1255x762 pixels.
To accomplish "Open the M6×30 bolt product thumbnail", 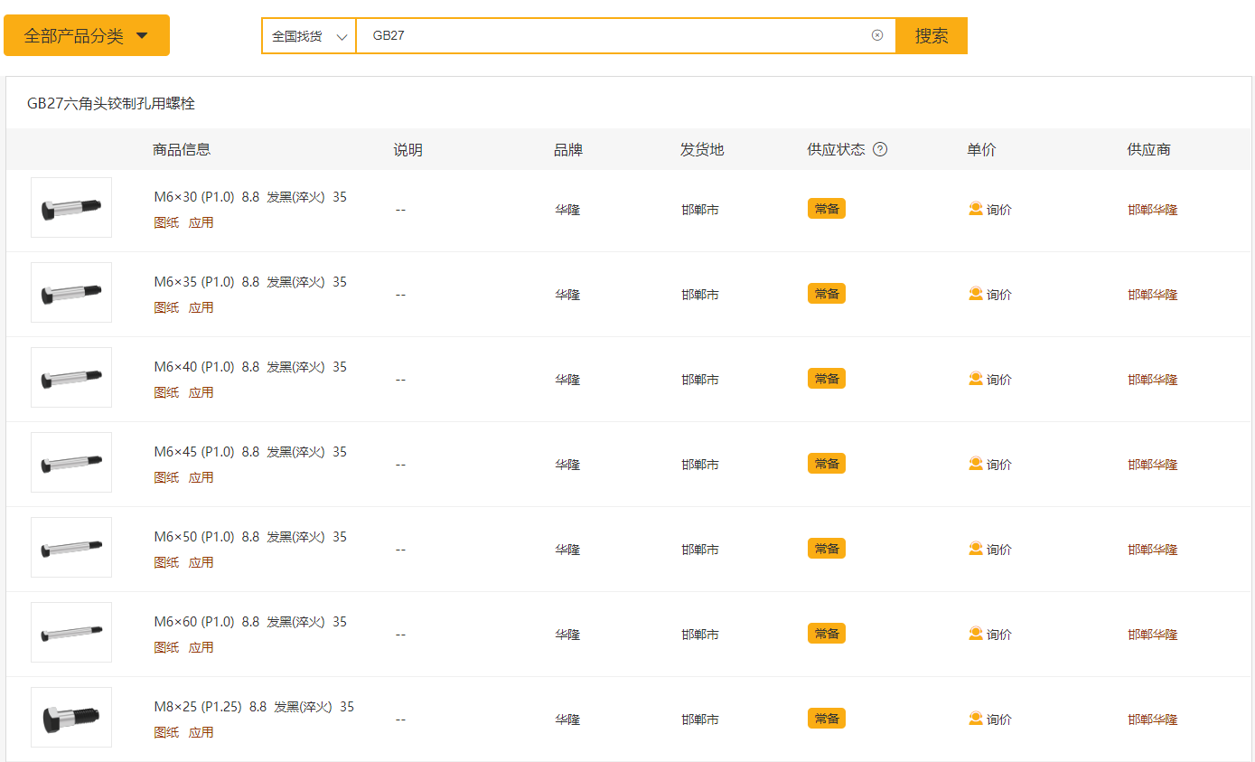I will tap(71, 208).
